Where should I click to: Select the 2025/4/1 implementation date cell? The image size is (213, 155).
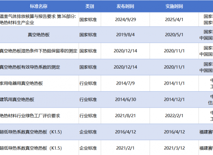tap(174, 20)
